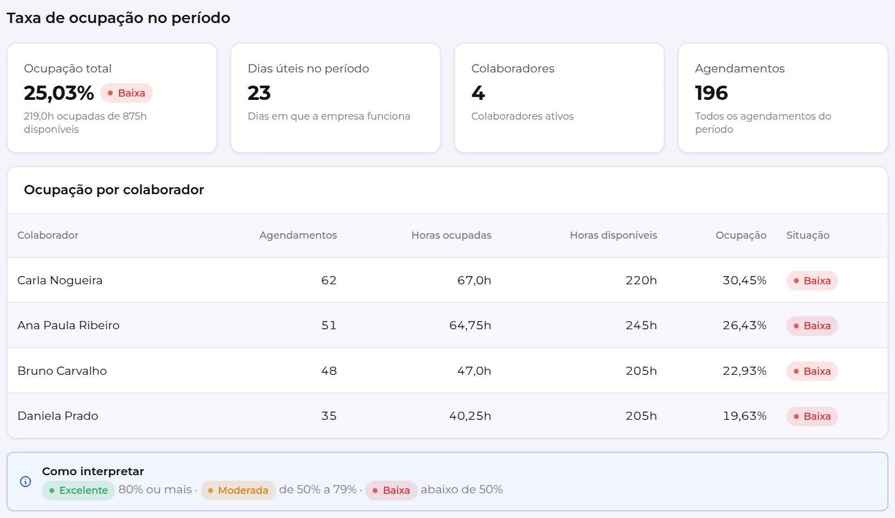Click the Ocupação por colaborador heading

114,190
